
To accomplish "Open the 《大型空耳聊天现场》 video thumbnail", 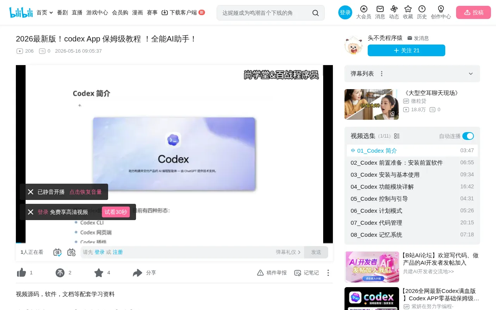I will [372, 105].
